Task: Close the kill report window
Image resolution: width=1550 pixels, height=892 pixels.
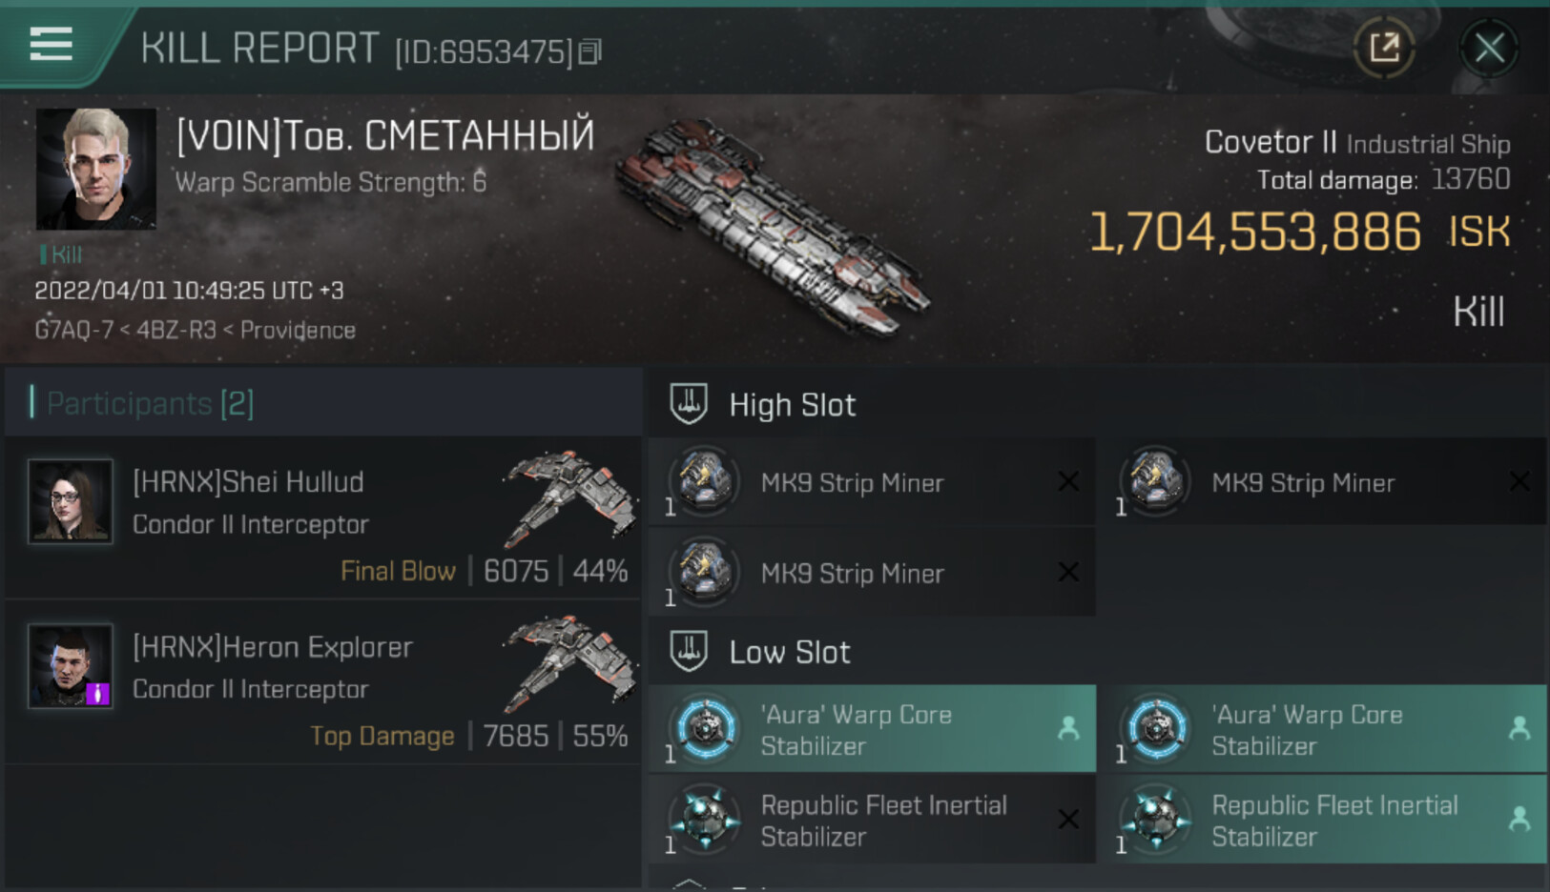Action: click(1489, 48)
